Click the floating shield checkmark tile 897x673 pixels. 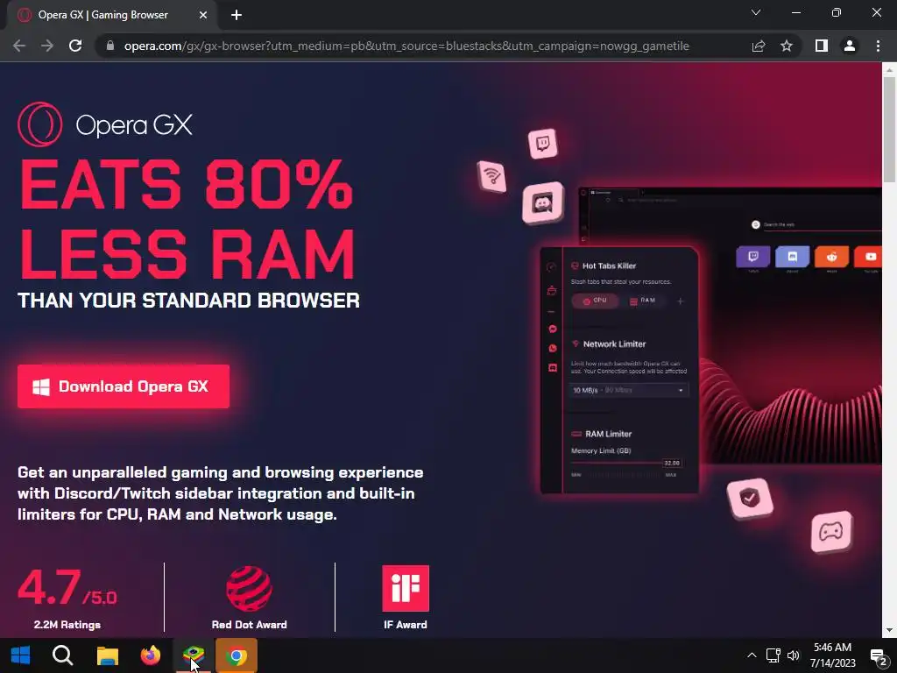pos(750,499)
